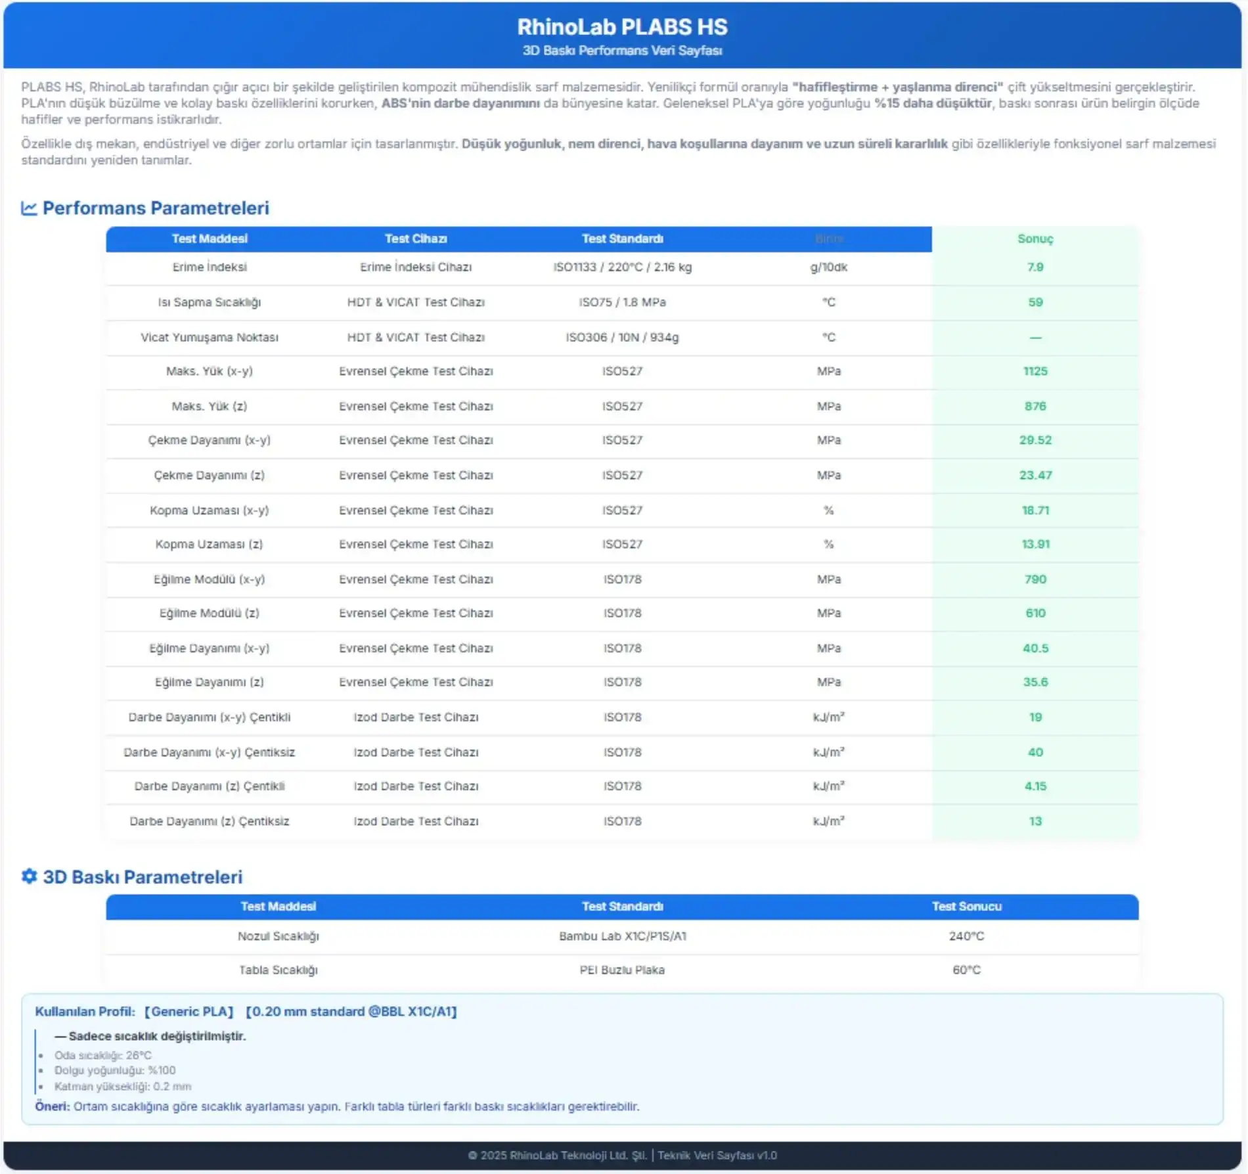This screenshot has height=1174, width=1248.
Task: Click the Test Sonucu header in print table
Action: [966, 907]
